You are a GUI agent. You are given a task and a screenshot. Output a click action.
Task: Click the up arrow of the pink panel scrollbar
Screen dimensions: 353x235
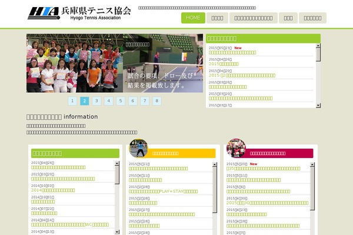click(x=312, y=164)
